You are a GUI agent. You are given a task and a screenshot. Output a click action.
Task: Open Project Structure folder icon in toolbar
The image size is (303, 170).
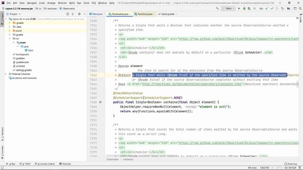288,8
